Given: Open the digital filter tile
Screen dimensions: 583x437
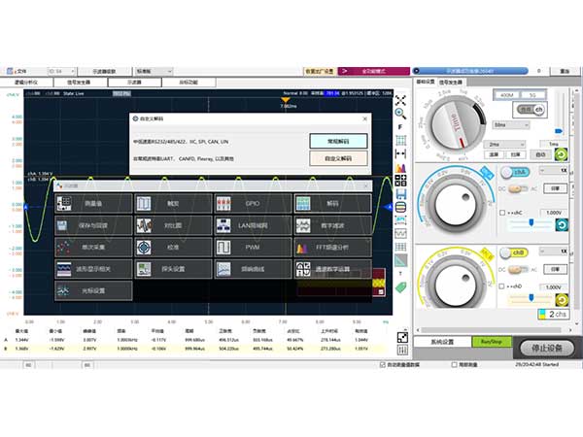Looking at the screenshot, I should pos(332,225).
